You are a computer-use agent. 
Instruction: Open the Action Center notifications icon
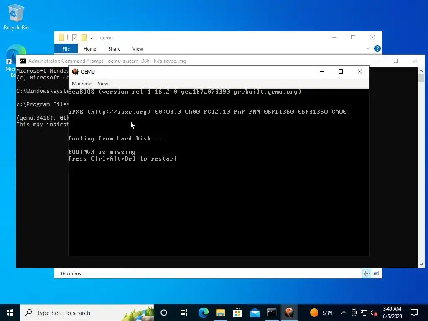click(414, 313)
